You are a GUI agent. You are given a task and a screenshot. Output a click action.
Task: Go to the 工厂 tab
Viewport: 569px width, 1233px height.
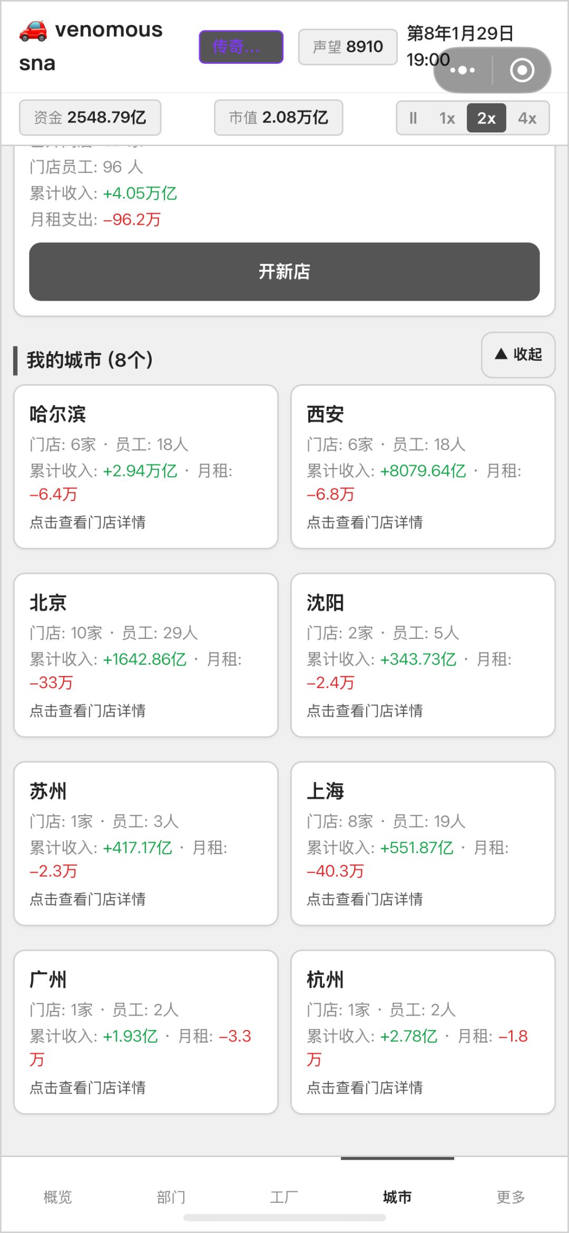[x=284, y=1197]
